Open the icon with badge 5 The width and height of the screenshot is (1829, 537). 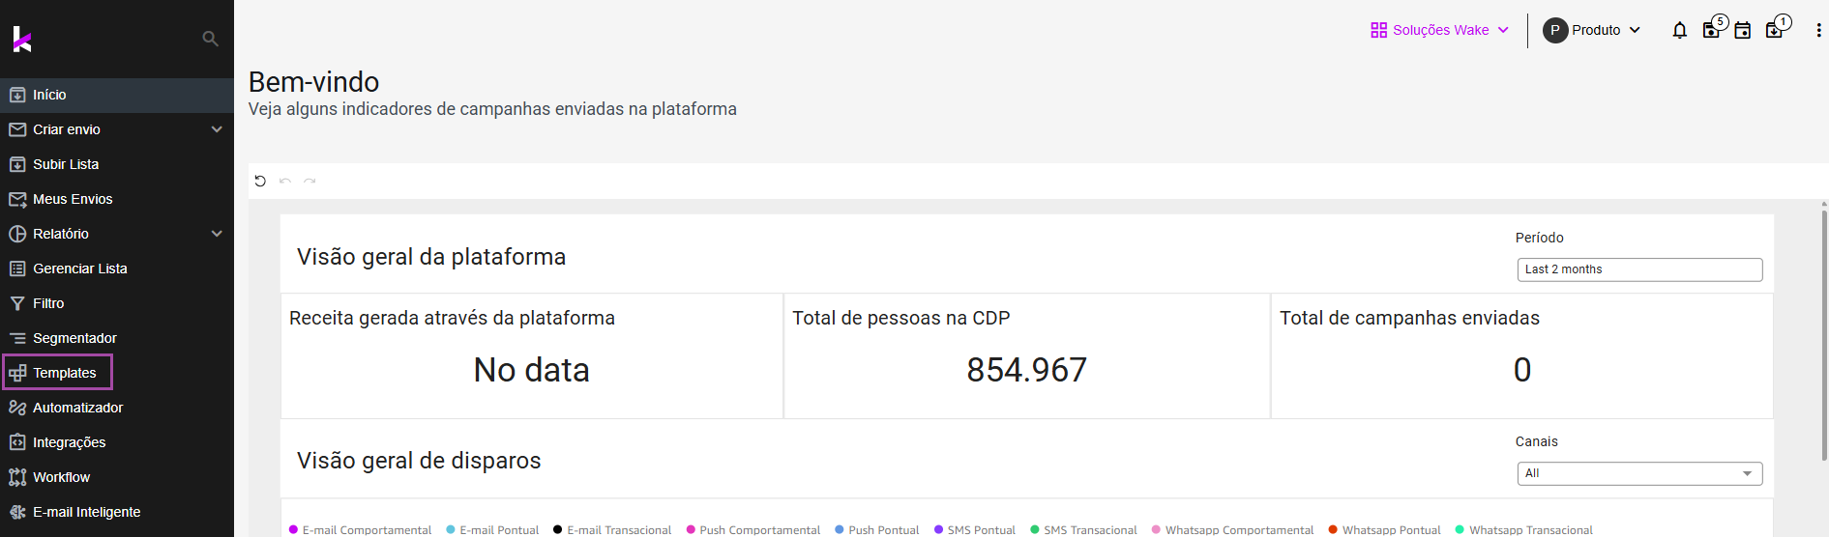1712,30
